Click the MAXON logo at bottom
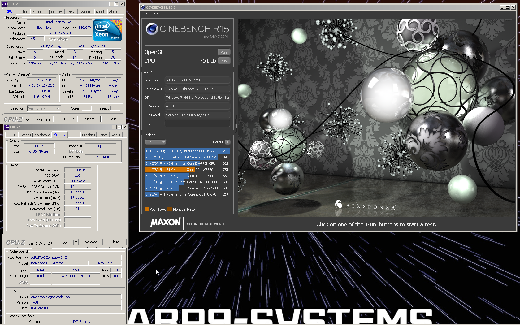The image size is (520, 325). (165, 222)
